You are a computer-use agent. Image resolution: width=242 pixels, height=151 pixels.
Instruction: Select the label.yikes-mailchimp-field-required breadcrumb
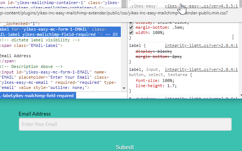(37, 96)
